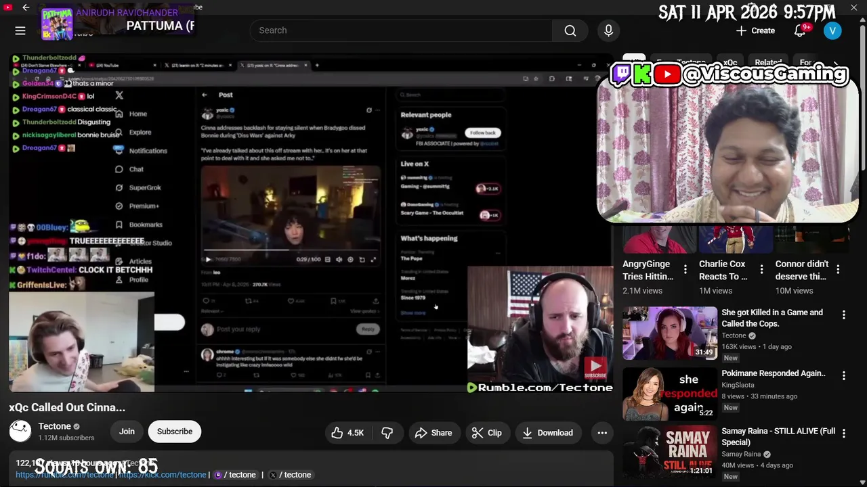
Task: Like the video with thumbs up
Action: point(348,433)
